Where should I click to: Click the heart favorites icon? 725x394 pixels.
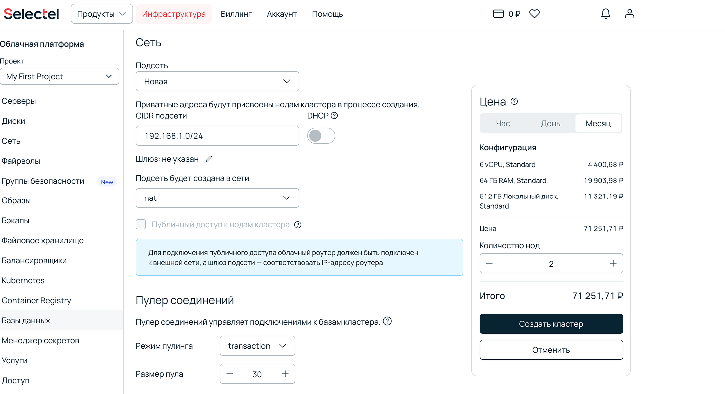coord(534,14)
